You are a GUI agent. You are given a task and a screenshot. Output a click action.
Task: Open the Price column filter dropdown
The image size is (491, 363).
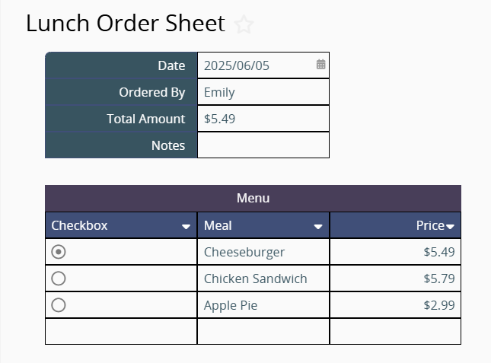coord(450,226)
